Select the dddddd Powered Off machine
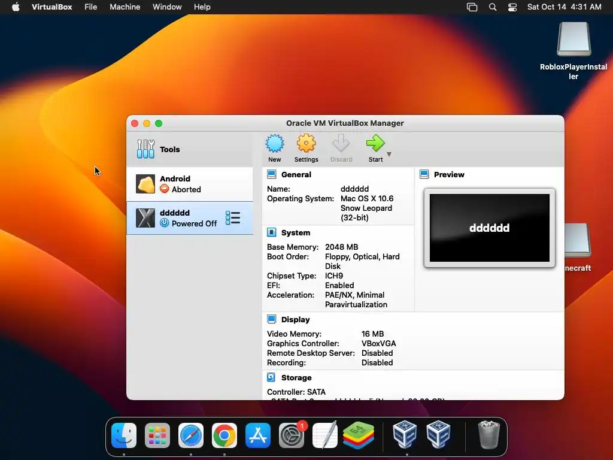This screenshot has width=613, height=460. pyautogui.click(x=190, y=218)
